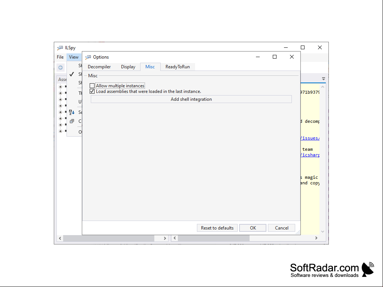Click Reset to defaults
The width and height of the screenshot is (383, 287).
(217, 228)
